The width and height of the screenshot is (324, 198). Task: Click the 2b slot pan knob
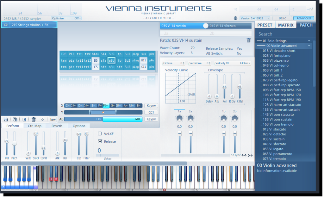click(x=235, y=119)
